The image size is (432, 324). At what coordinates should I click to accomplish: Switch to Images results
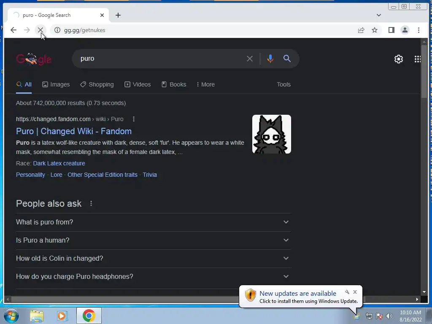56,84
